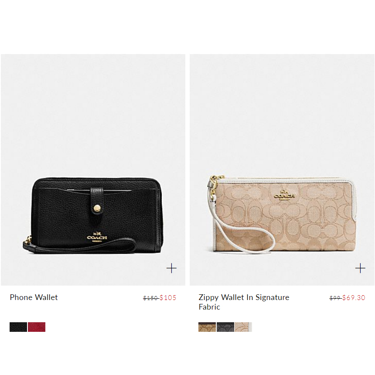Open quick view plus on Zippy Wallet

click(x=360, y=268)
